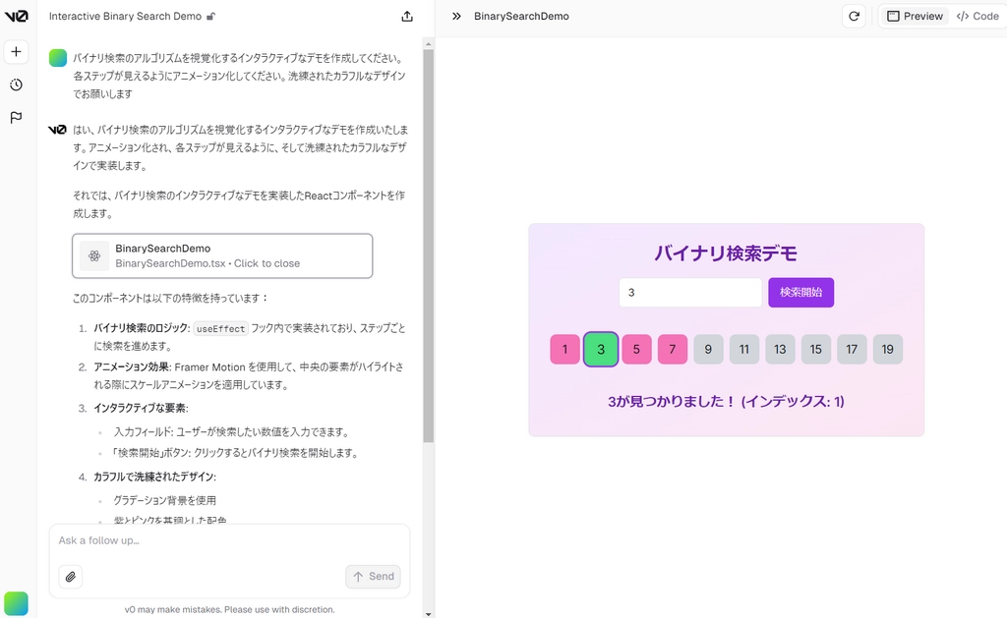Click the v0 avatar beside the reply

coord(57,130)
